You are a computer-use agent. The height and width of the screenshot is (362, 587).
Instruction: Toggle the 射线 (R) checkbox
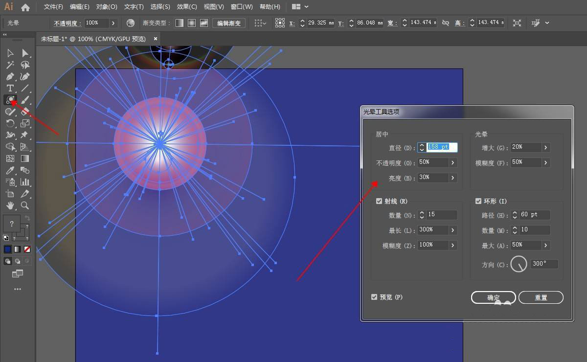point(379,201)
